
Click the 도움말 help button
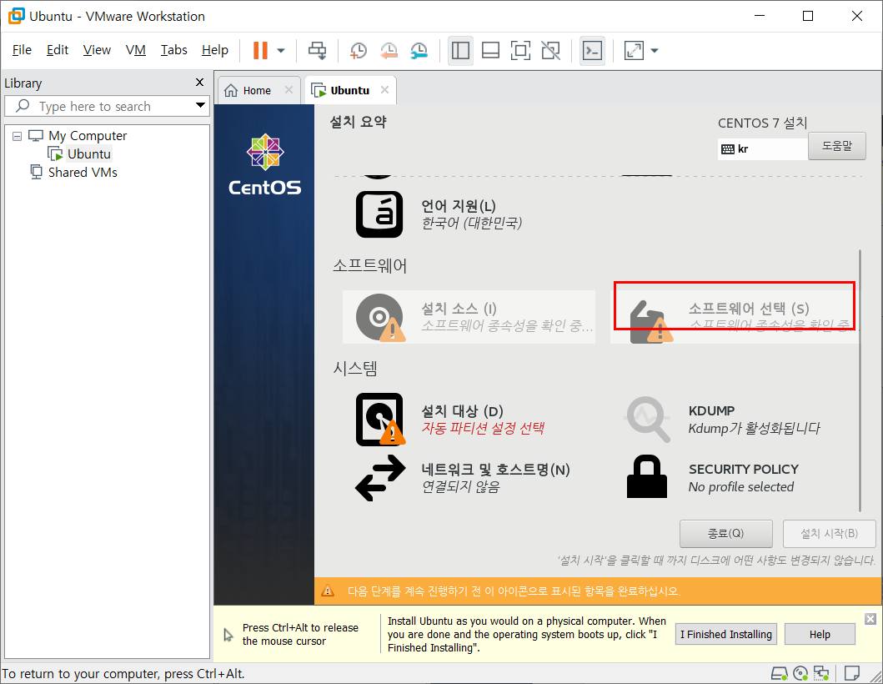click(x=837, y=146)
